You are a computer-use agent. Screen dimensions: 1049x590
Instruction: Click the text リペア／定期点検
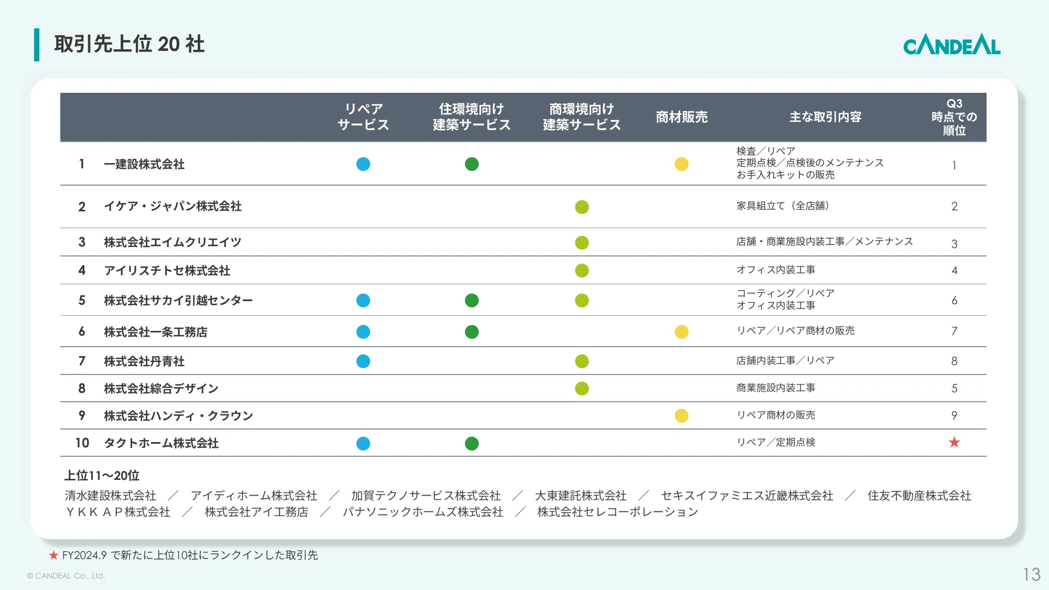(776, 442)
